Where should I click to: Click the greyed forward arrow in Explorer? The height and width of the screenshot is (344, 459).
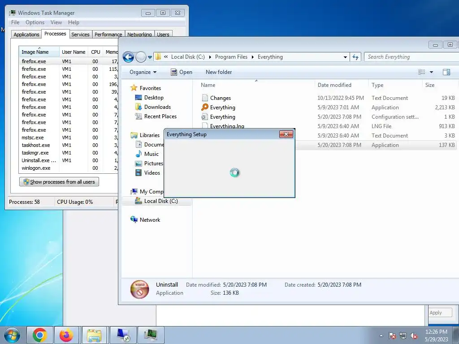pos(141,57)
